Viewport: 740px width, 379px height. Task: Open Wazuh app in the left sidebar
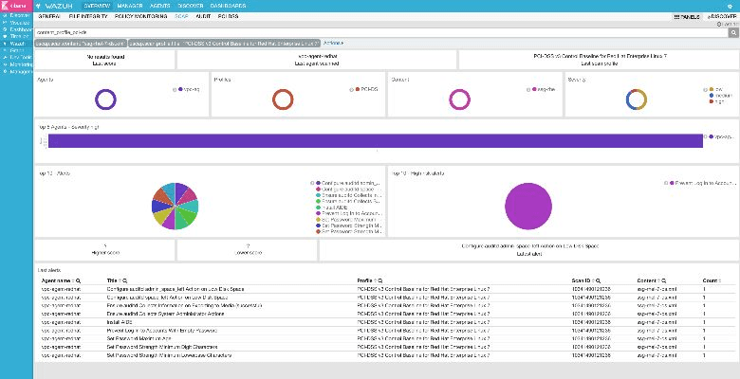(x=16, y=43)
